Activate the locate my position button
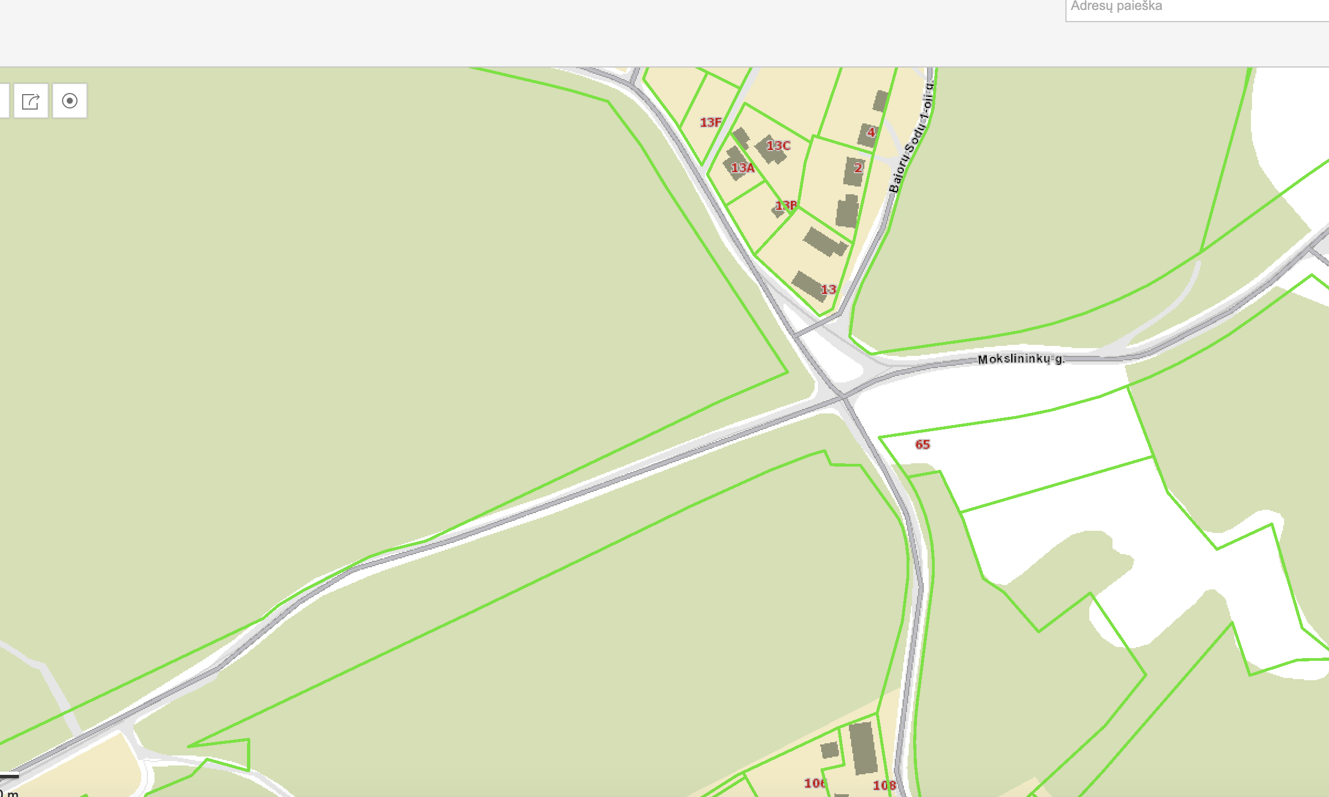Image resolution: width=1329 pixels, height=797 pixels. click(70, 101)
